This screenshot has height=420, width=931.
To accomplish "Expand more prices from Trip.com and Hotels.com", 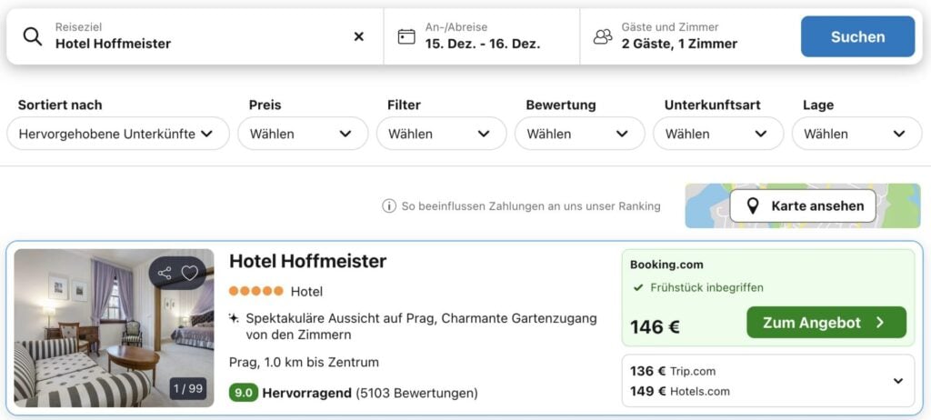I will pyautogui.click(x=898, y=381).
